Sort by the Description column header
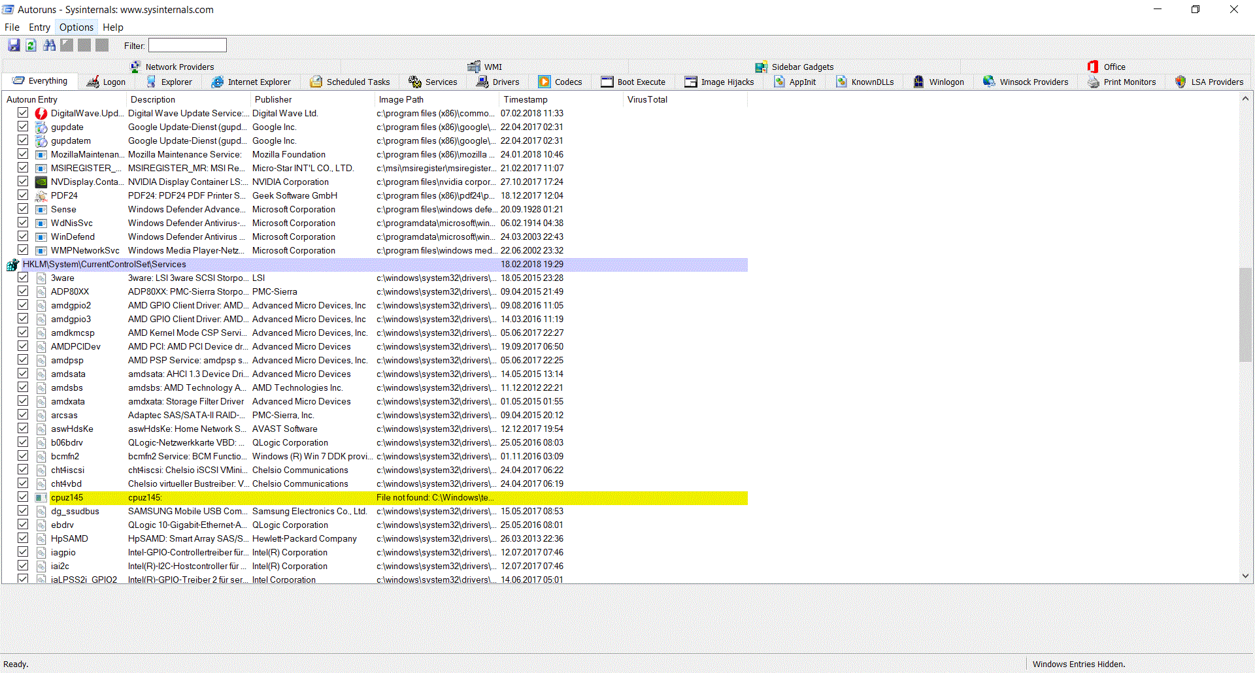Viewport: 1255px width, 673px height. coord(188,99)
